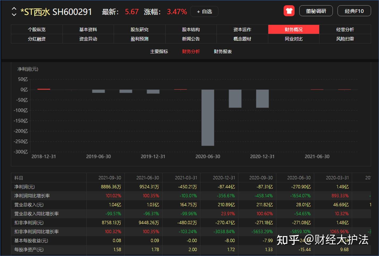This screenshot has height=256, width=379.
Task: Open the 分红融资 tab
Action: tap(37, 39)
